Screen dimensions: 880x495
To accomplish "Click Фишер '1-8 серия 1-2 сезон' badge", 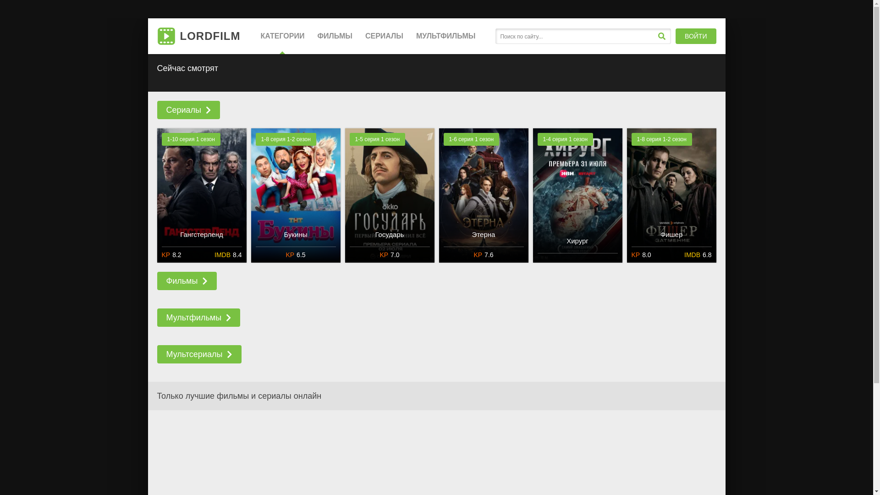I will click(662, 139).
